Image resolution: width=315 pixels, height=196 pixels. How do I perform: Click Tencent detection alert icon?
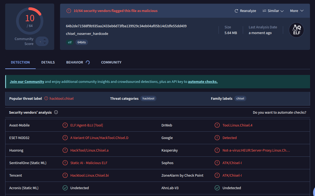tap(65, 175)
